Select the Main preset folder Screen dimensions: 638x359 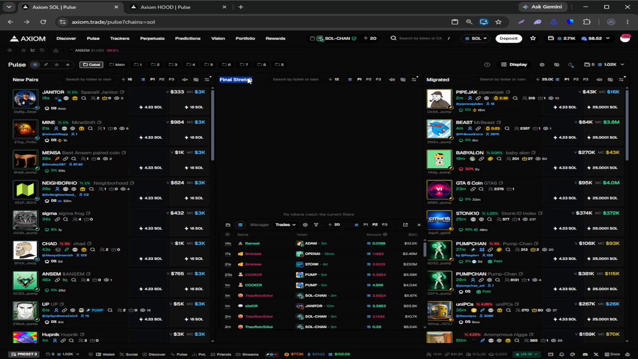click(x=117, y=64)
